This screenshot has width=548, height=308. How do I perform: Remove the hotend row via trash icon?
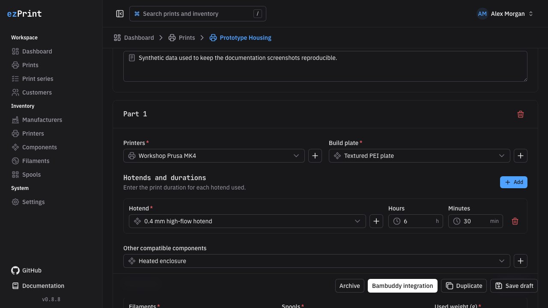point(515,221)
